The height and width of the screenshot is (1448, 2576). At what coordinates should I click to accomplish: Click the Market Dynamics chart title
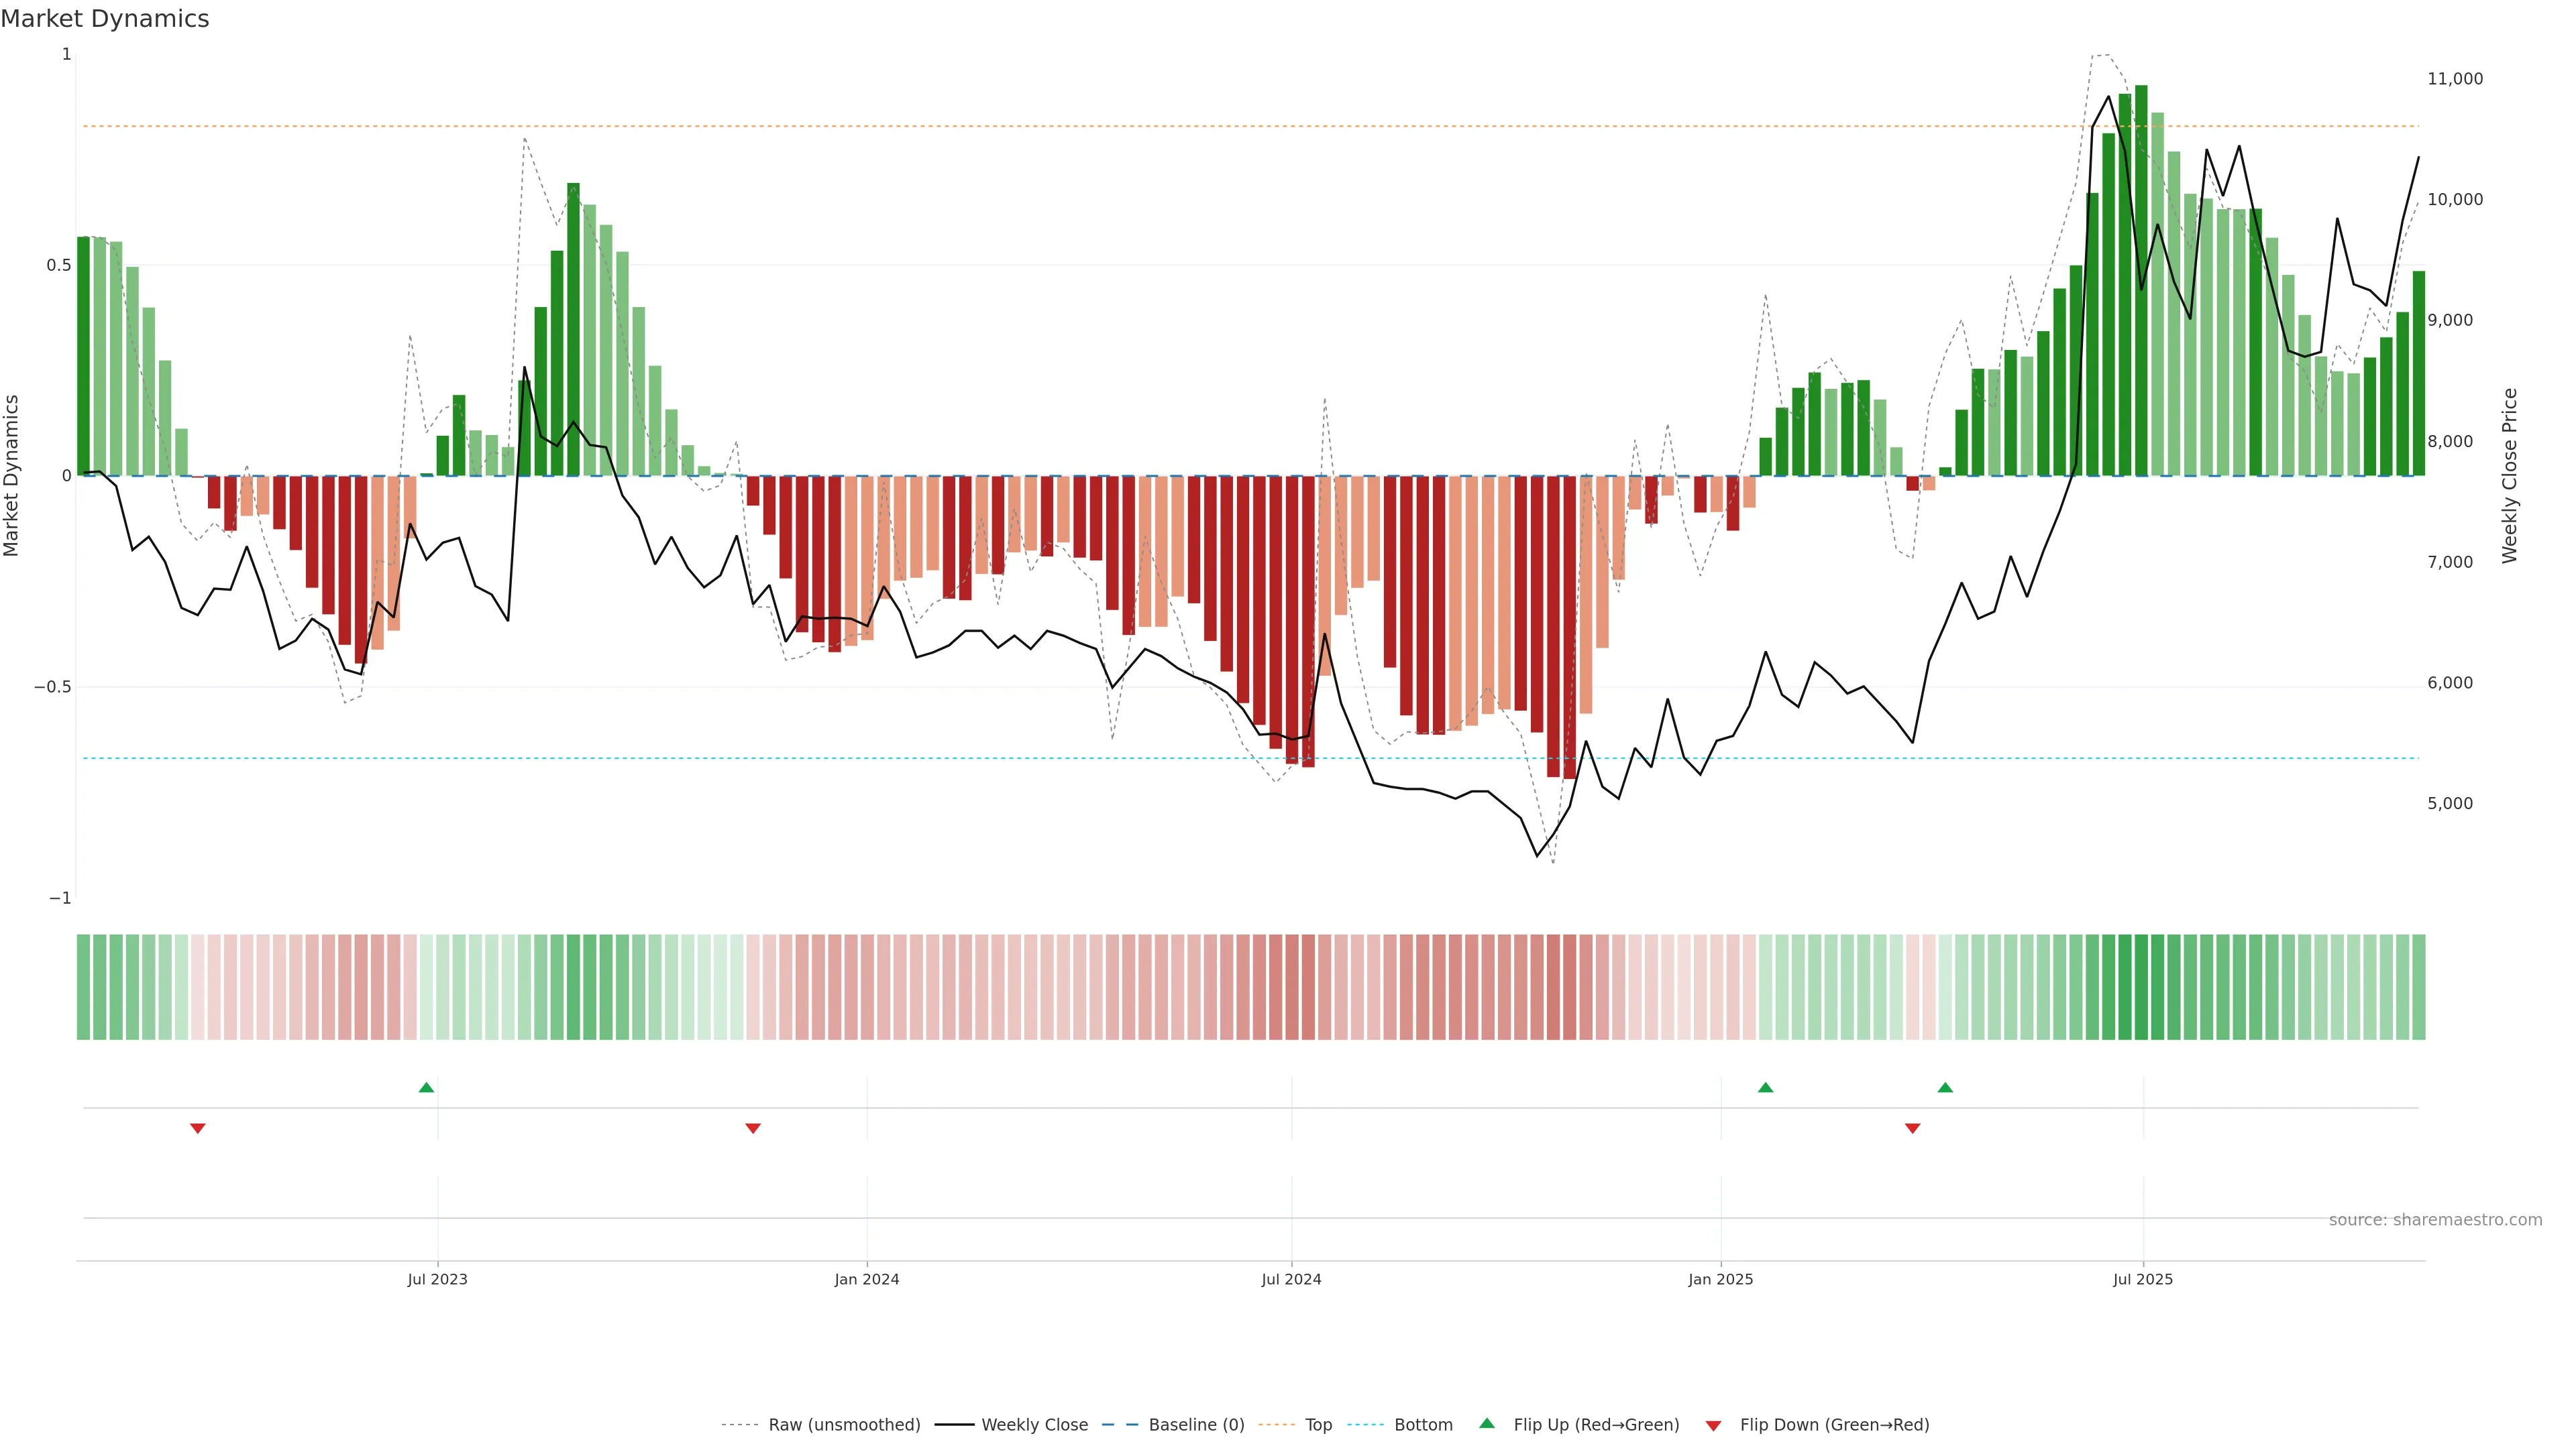(x=105, y=19)
